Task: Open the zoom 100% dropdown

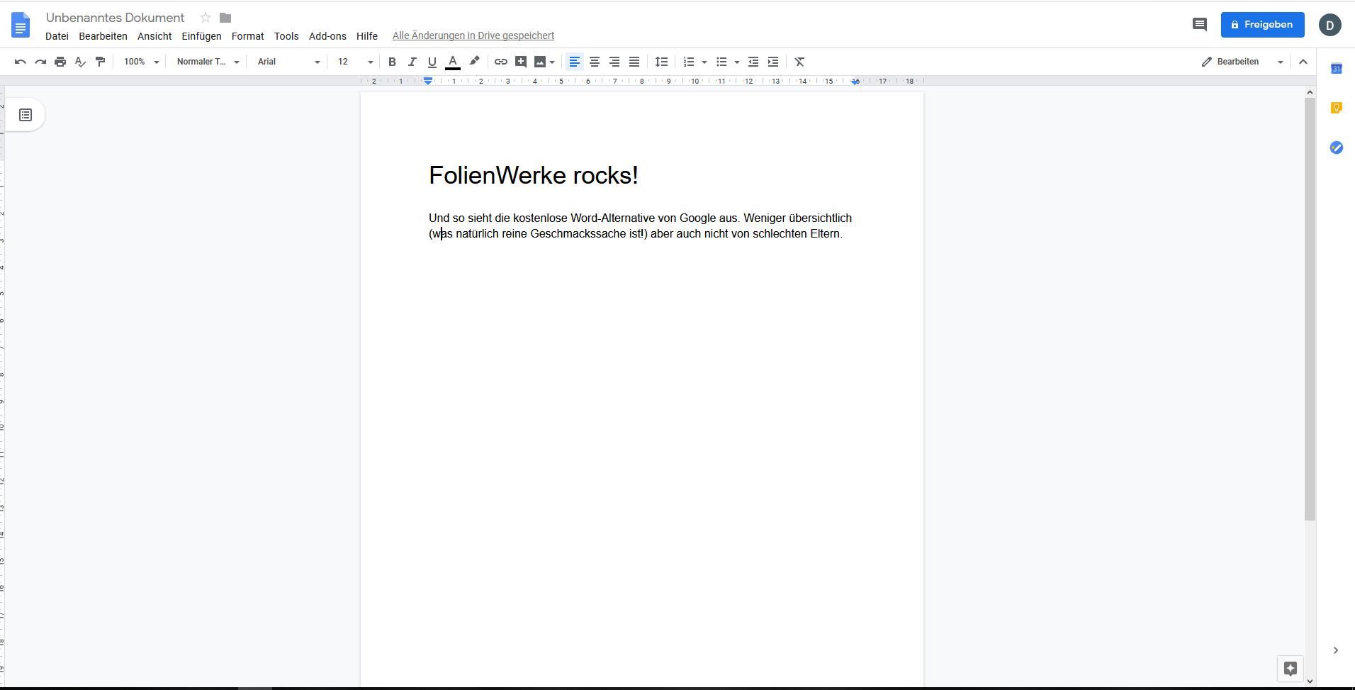Action: point(141,62)
